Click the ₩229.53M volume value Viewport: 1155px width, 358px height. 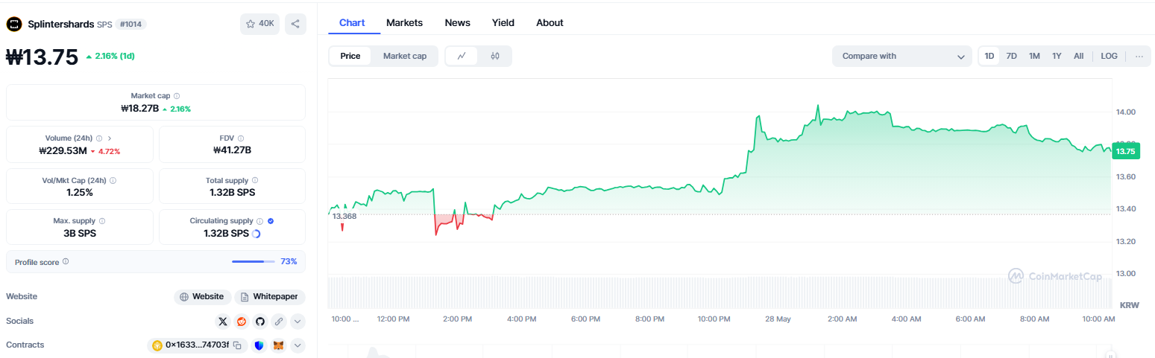63,151
